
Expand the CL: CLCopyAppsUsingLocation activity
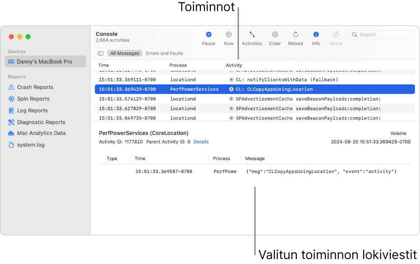coord(231,89)
